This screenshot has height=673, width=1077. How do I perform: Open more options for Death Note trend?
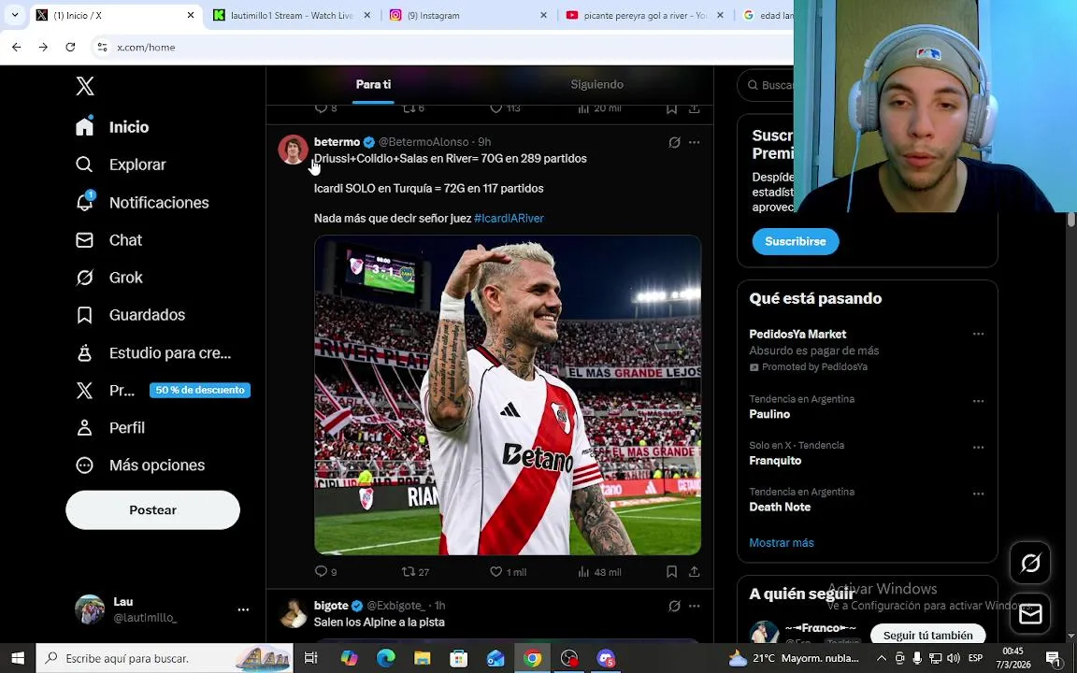point(978,494)
